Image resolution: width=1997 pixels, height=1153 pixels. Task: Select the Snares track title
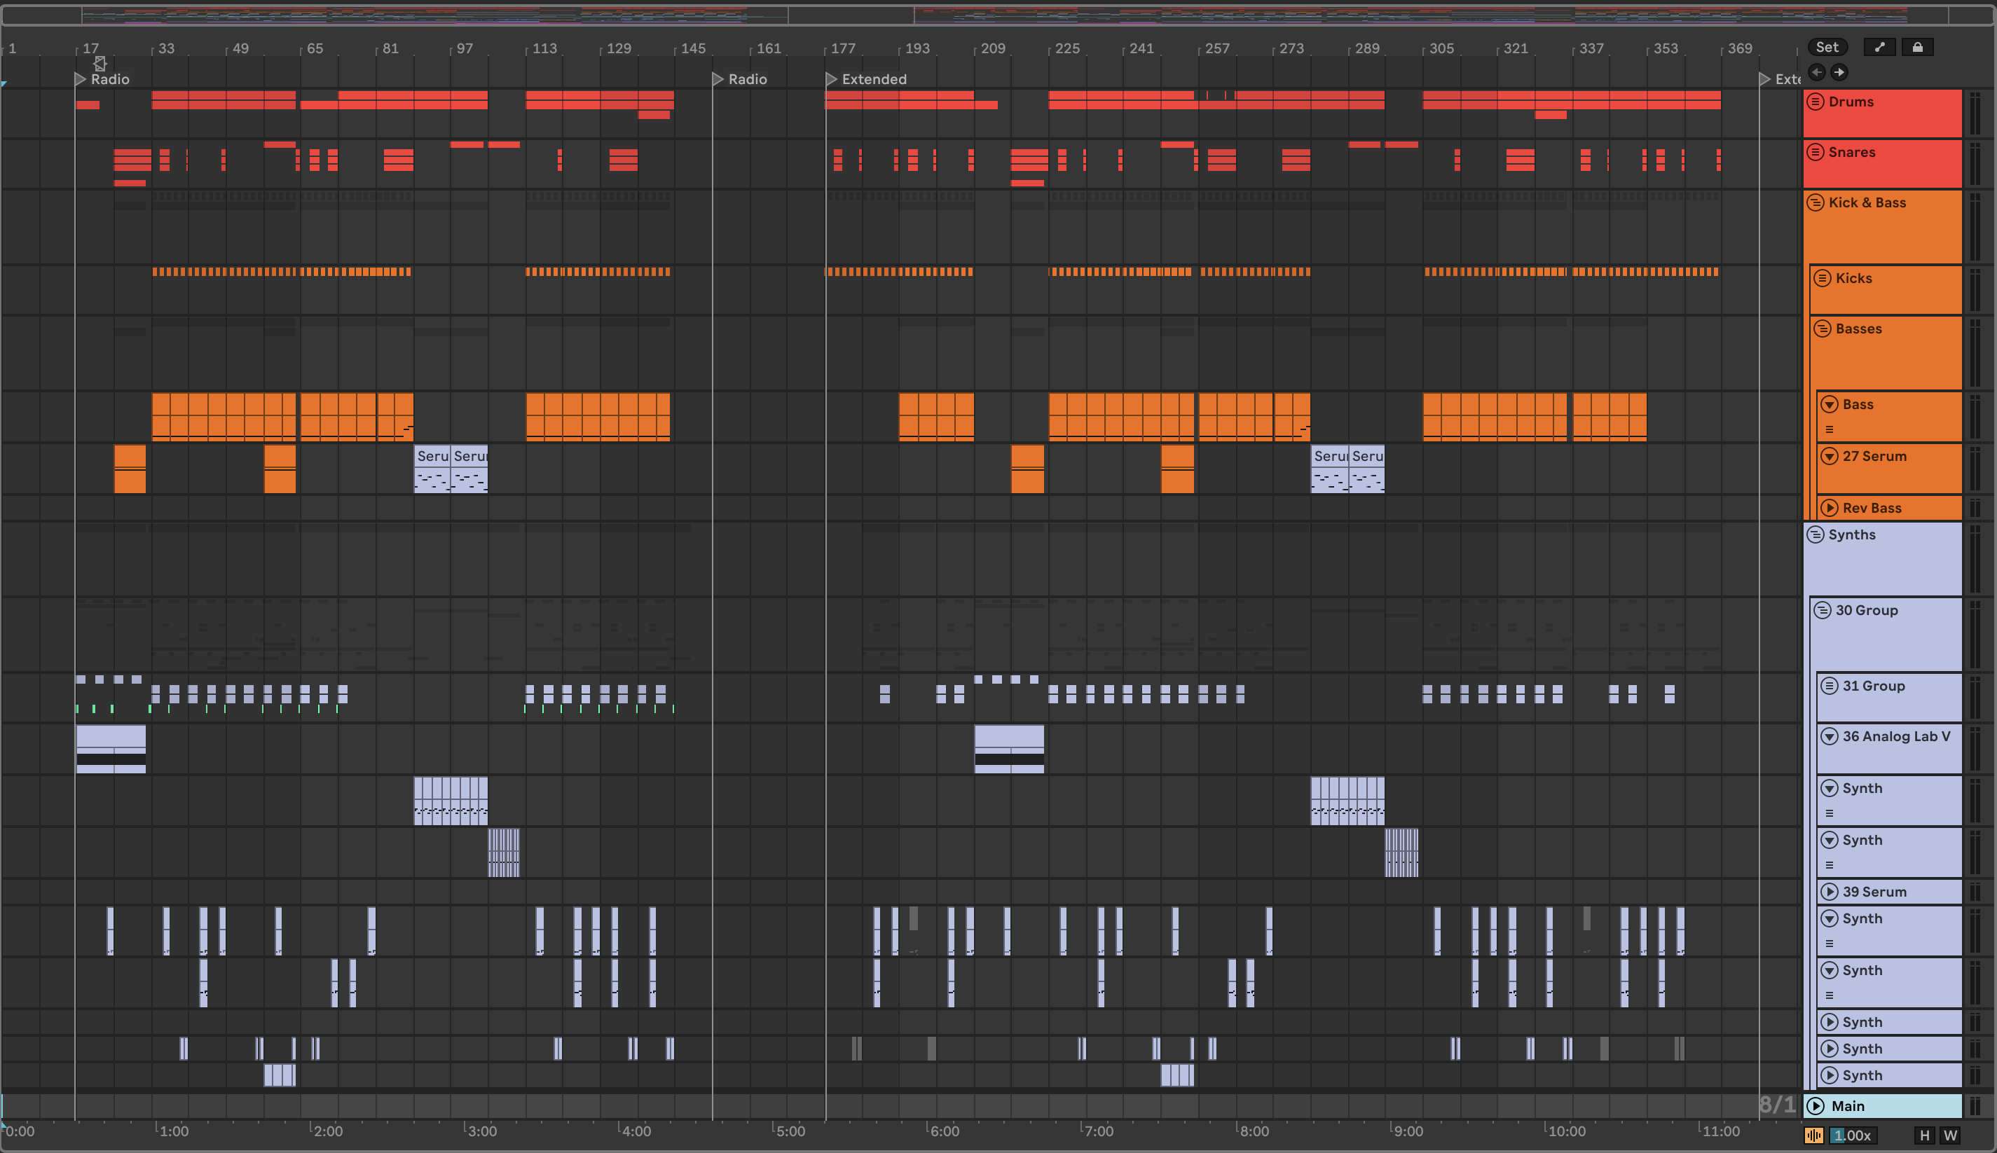1852,152
